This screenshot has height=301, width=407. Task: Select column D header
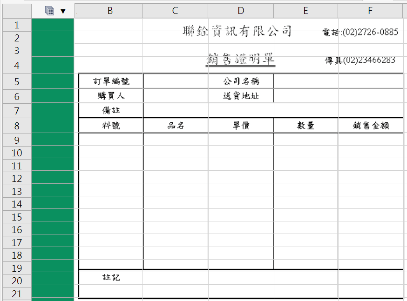241,11
